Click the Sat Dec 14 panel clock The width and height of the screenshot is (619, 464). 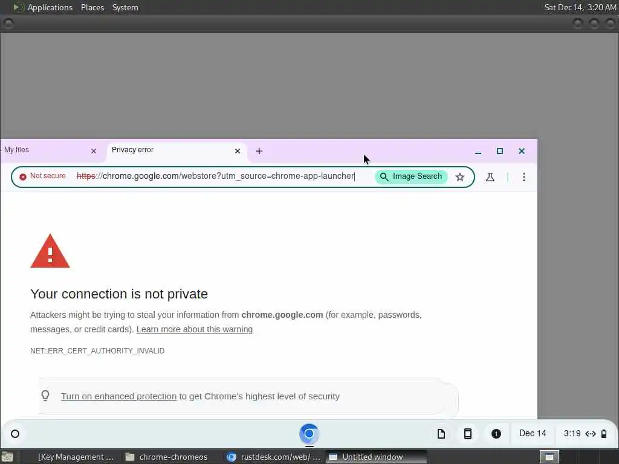coord(580,7)
